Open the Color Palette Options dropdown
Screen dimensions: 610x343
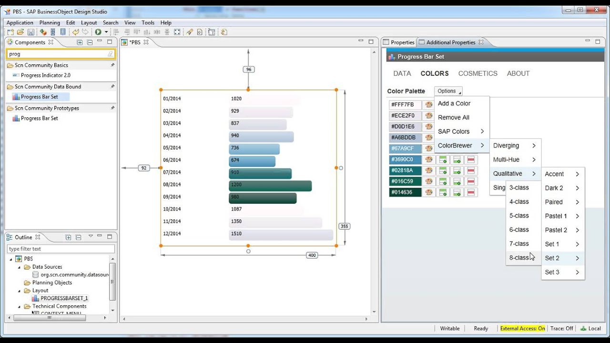click(448, 91)
